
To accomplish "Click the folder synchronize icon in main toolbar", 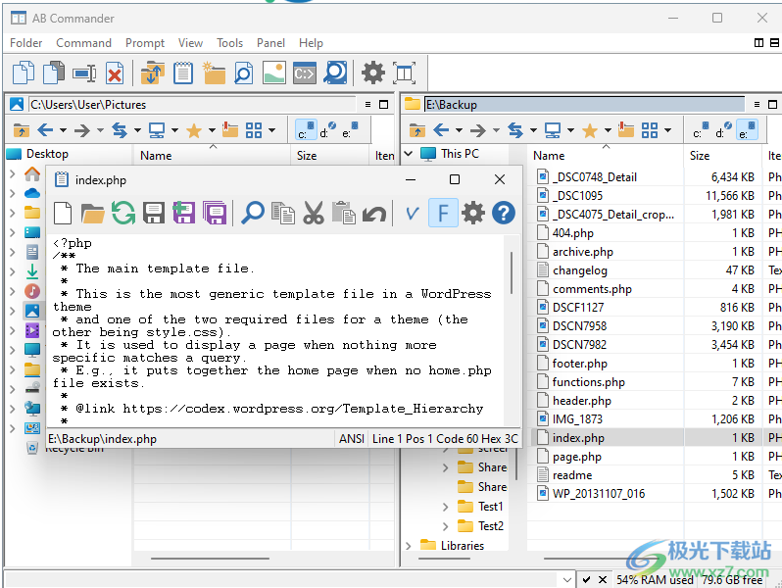I will [x=153, y=73].
